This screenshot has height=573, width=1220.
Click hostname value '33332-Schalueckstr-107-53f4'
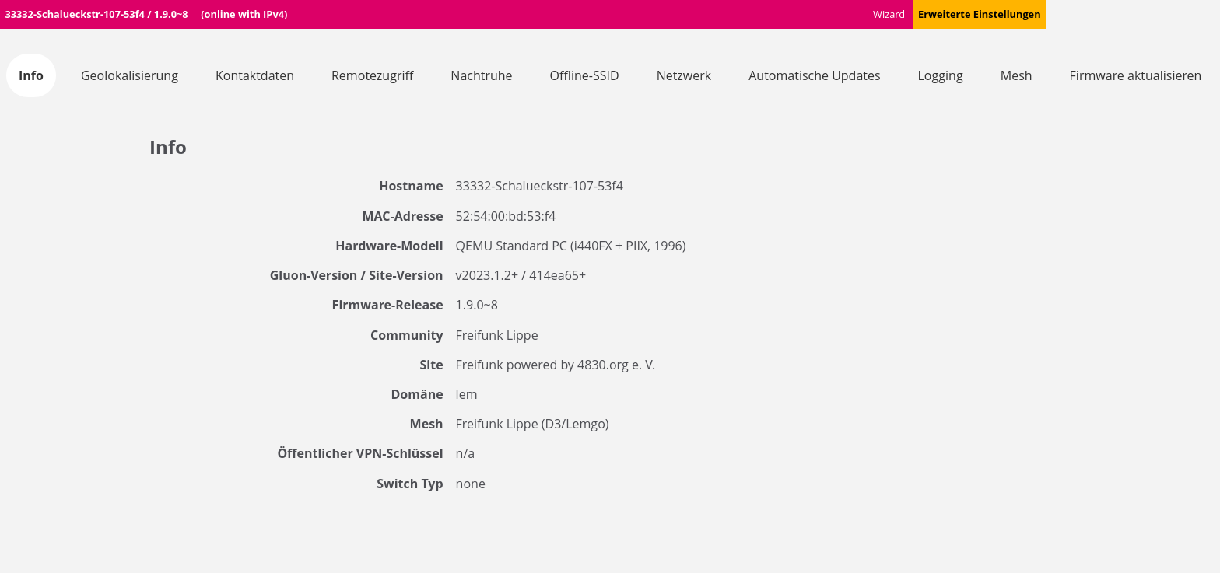tap(539, 186)
